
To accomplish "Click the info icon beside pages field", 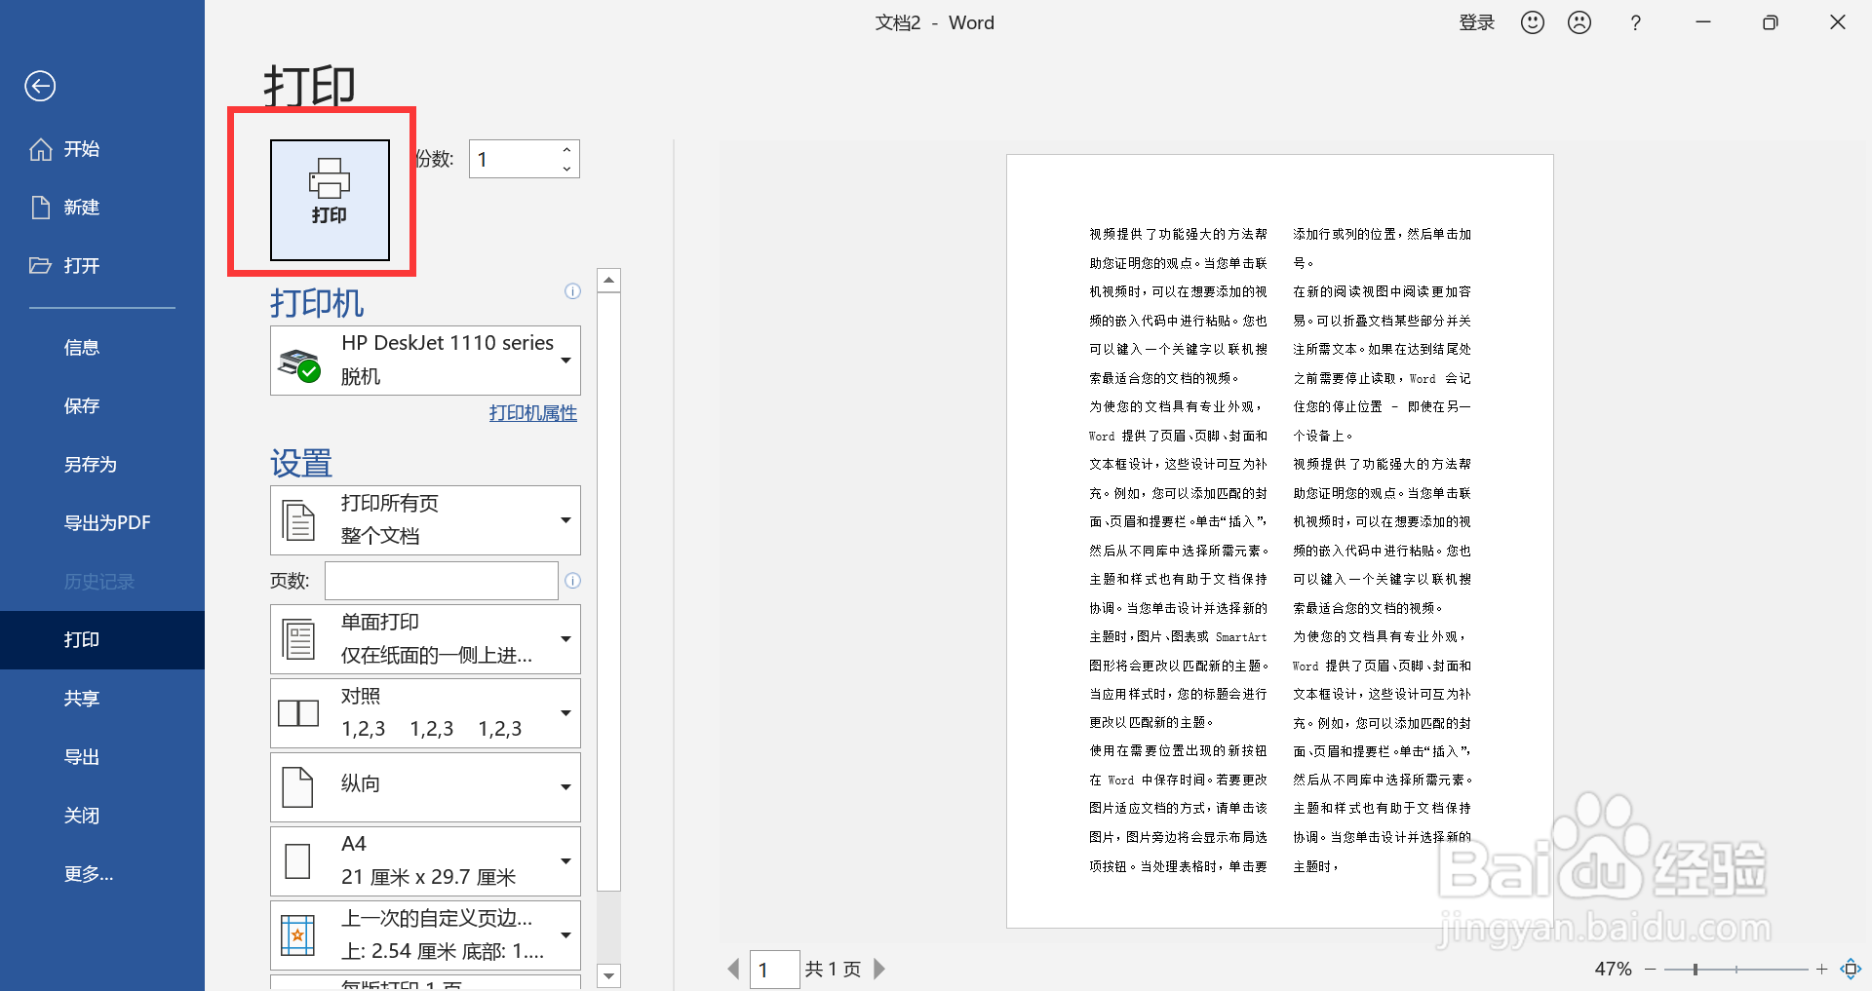I will (x=572, y=581).
